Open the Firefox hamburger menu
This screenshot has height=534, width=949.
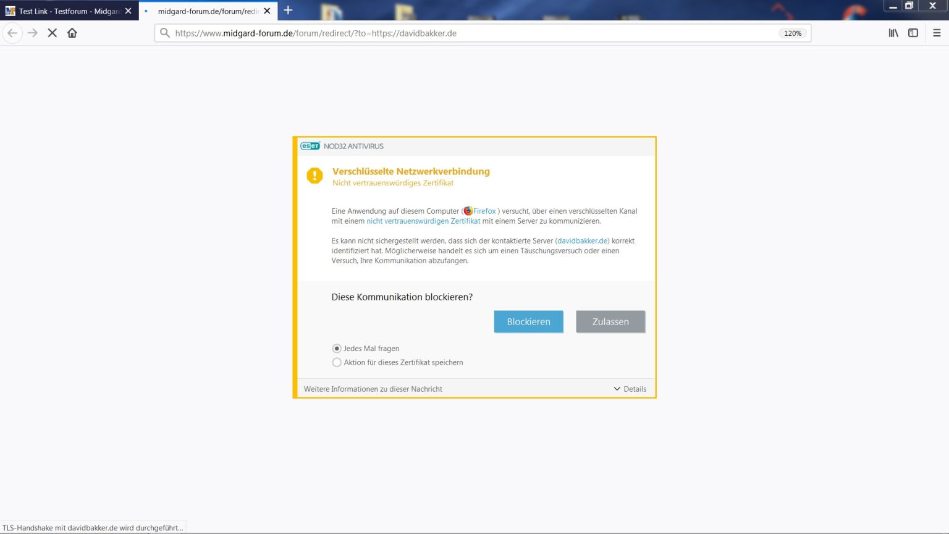point(937,33)
